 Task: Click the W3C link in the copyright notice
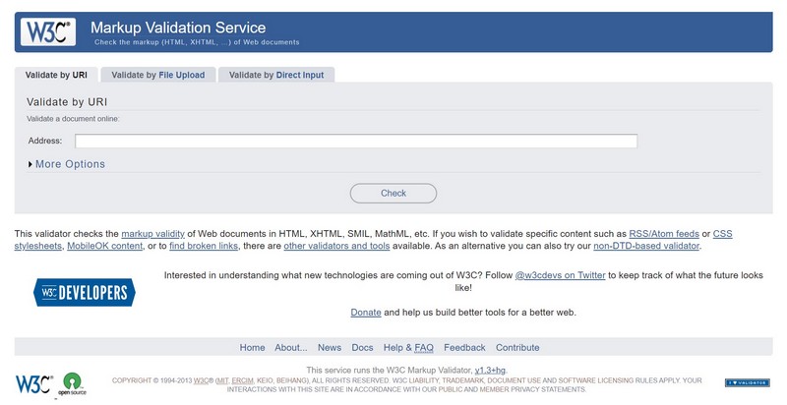point(202,381)
